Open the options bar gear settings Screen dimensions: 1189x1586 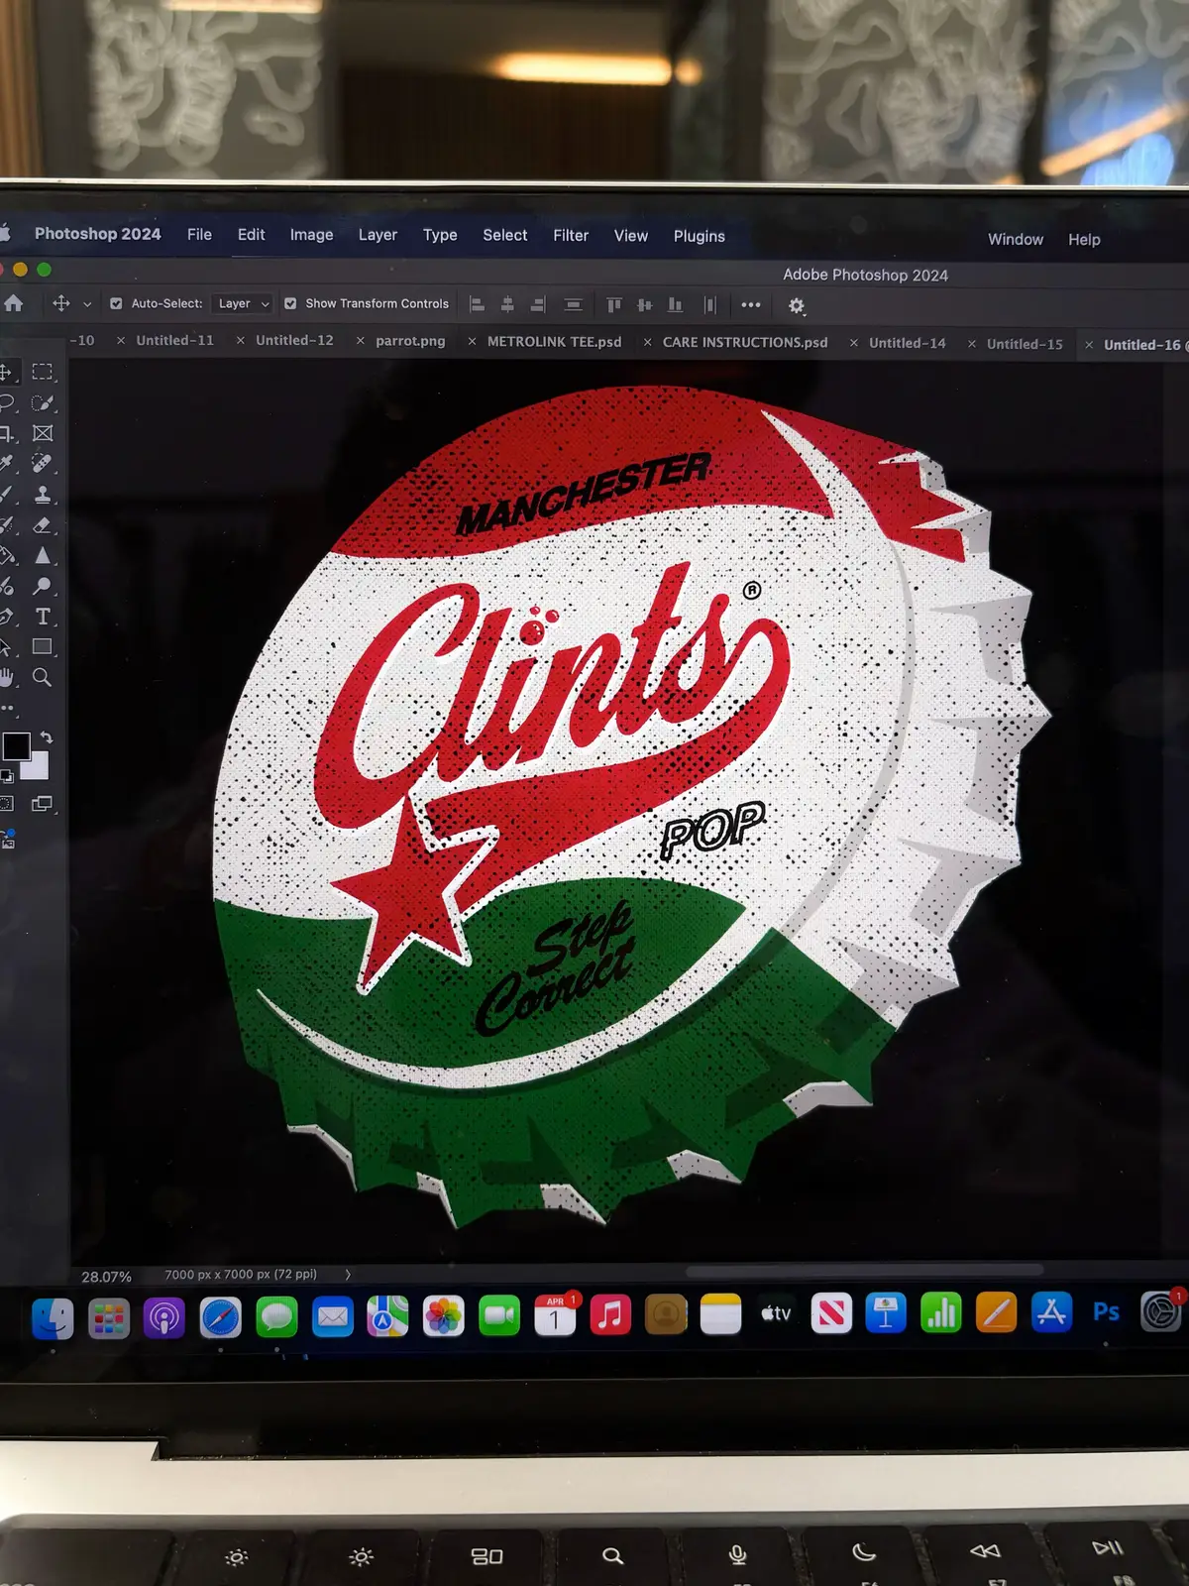tap(797, 305)
